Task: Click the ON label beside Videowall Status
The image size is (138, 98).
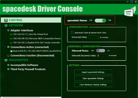Action: coord(108,51)
